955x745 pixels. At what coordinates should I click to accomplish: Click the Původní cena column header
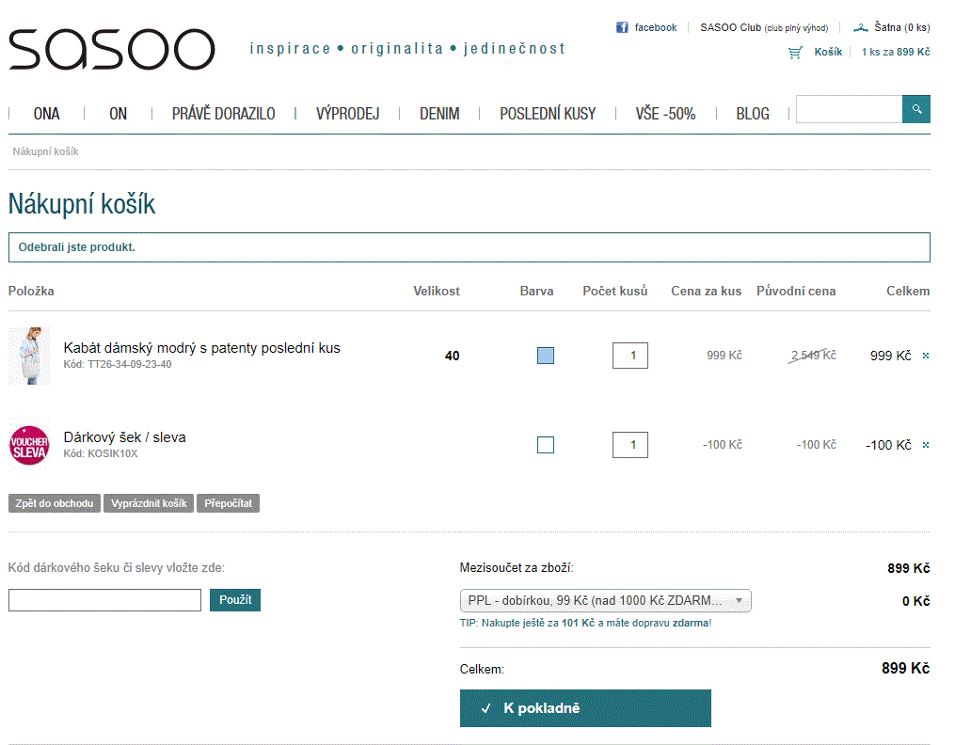coord(796,291)
